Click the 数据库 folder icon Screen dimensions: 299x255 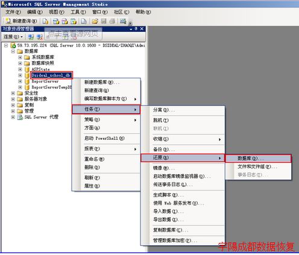click(x=19, y=51)
